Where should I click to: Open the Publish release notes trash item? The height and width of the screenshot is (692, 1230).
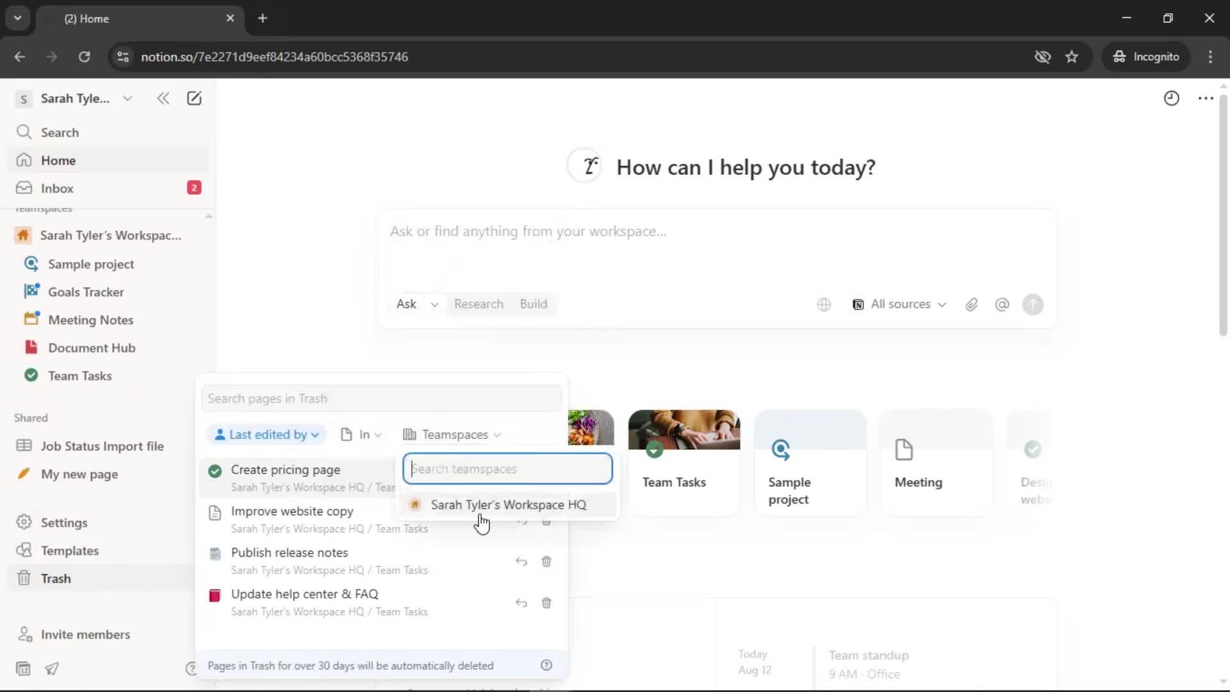point(356,561)
